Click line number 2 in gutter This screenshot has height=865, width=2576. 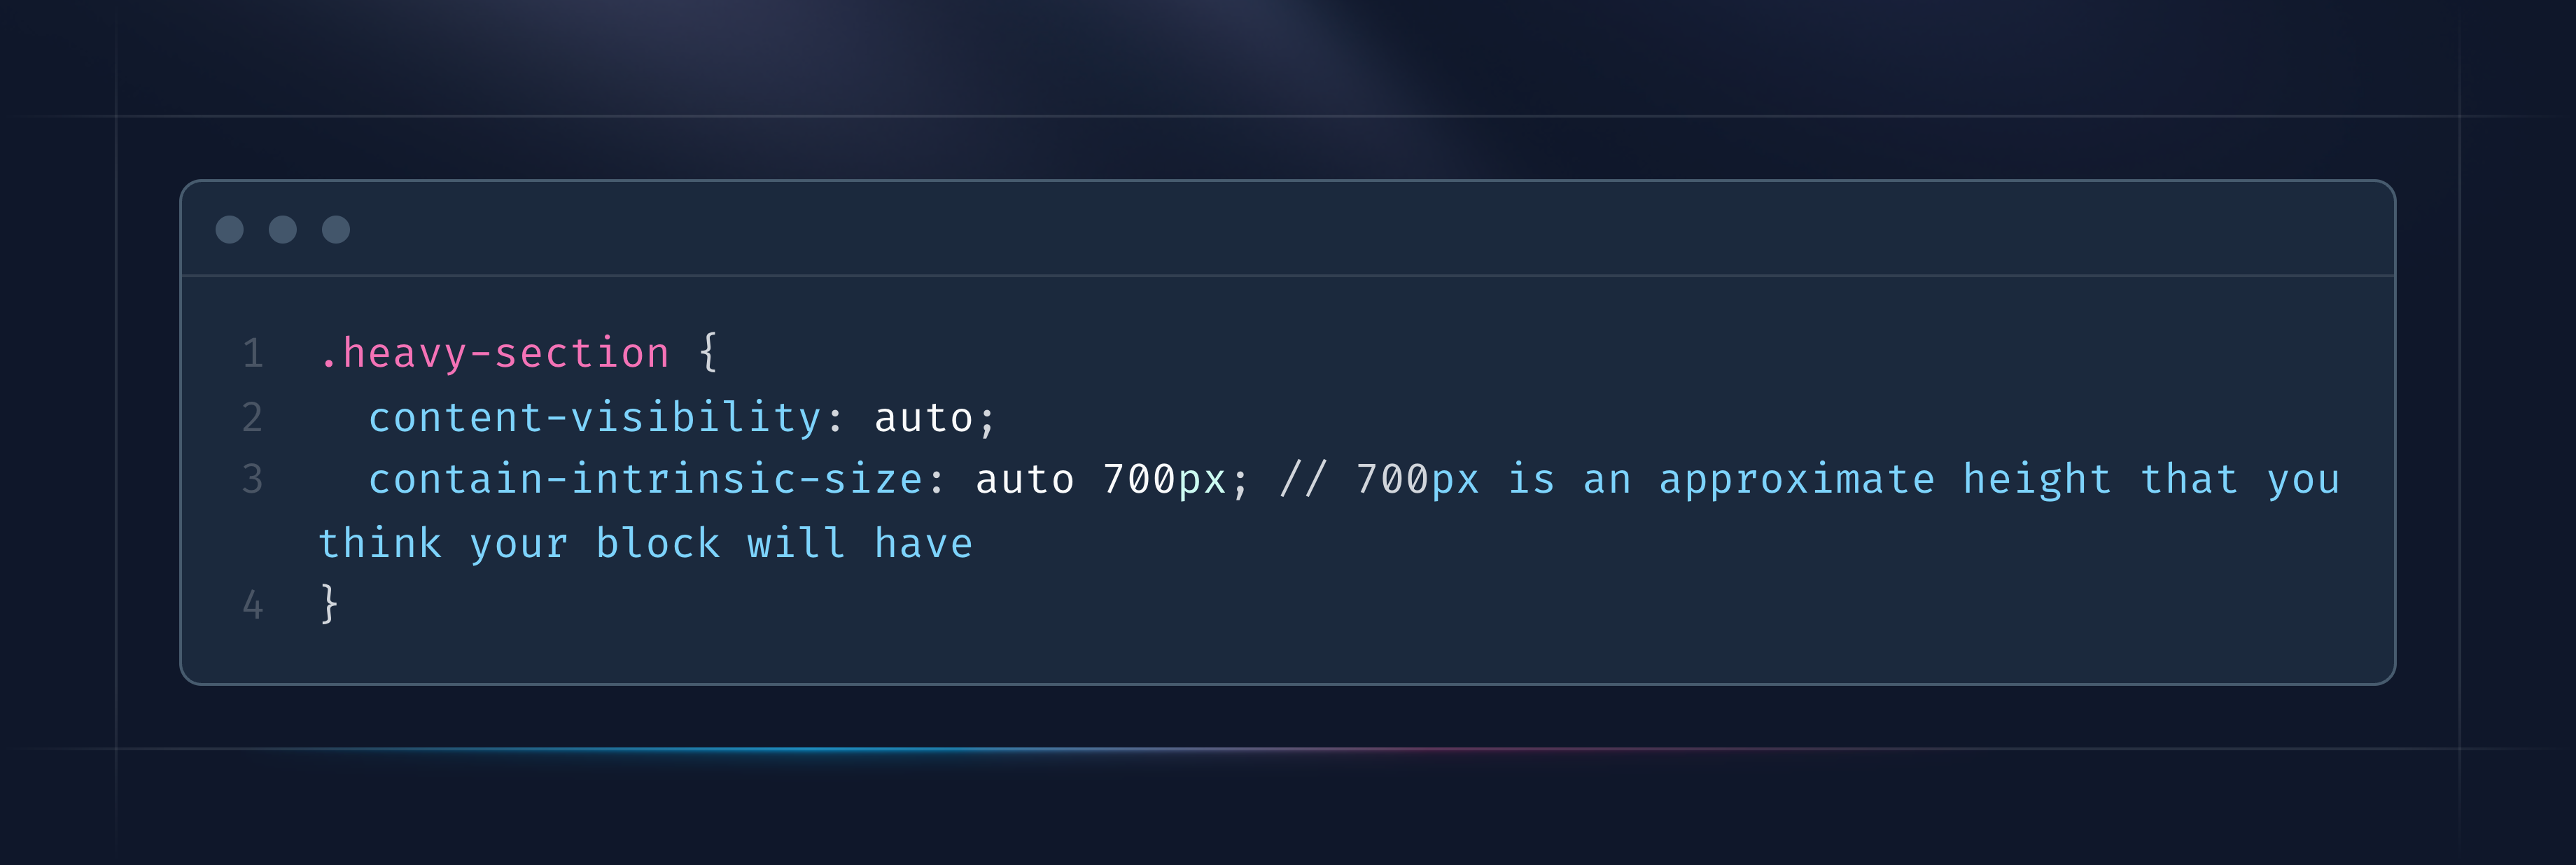[253, 417]
